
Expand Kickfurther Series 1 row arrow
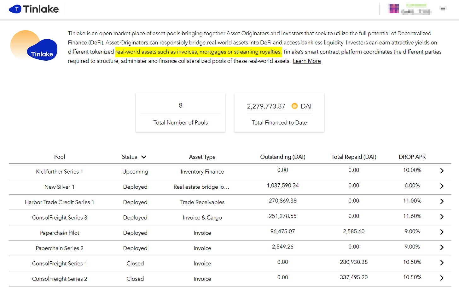click(442, 171)
